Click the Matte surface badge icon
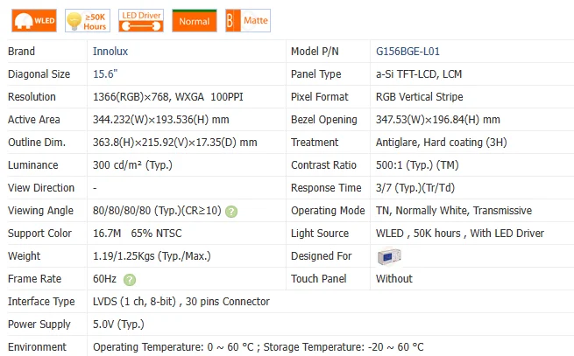Screen dimensions: 574x356 click(x=247, y=20)
